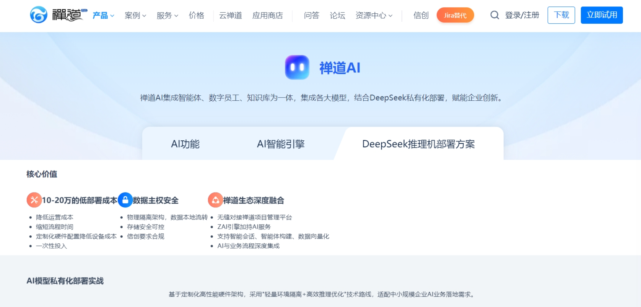Click the AI与业务流程深度集成 bullet
Viewport: 641px width, 307px height.
click(249, 246)
